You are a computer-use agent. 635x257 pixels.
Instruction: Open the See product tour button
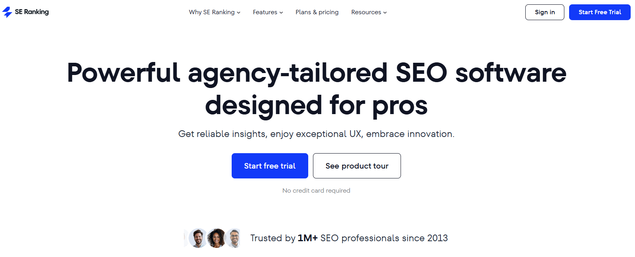point(357,166)
